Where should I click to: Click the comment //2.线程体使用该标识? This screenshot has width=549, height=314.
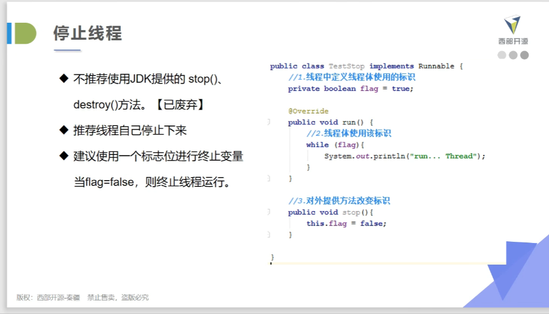pyautogui.click(x=349, y=133)
